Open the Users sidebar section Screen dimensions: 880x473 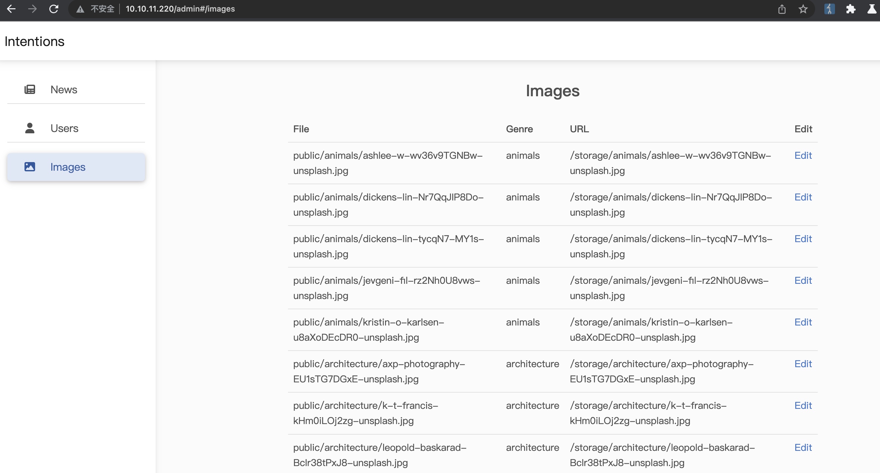click(65, 128)
